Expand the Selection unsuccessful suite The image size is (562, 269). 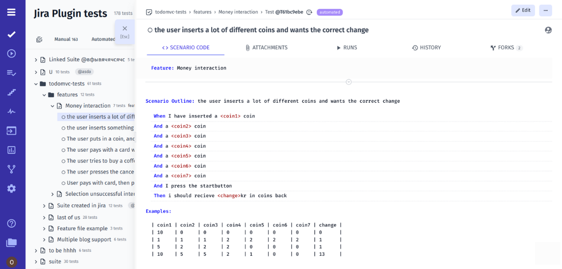[53, 194]
